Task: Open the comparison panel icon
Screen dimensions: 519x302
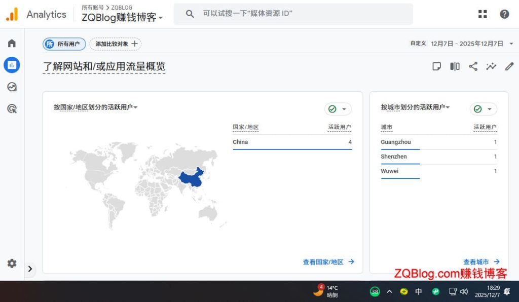Action: coord(455,66)
